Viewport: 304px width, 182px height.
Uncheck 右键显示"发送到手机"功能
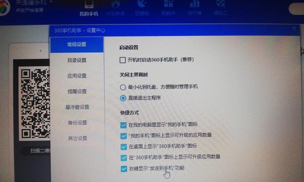tap(124, 169)
